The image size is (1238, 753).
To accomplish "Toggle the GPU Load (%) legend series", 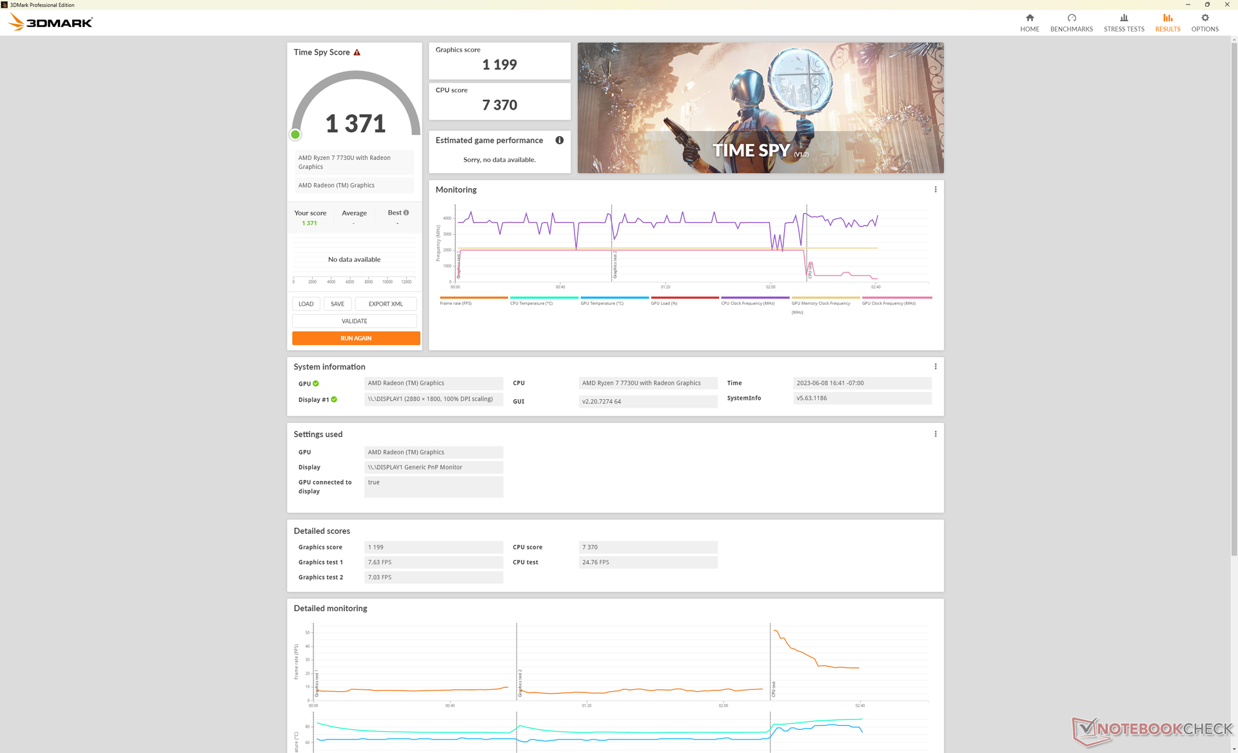I will 664,303.
